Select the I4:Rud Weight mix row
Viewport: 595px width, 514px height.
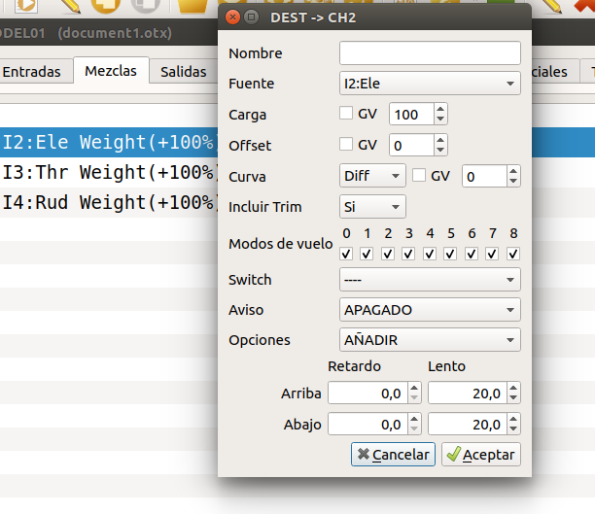pos(109,202)
